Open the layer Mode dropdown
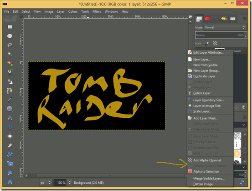 point(225,27)
